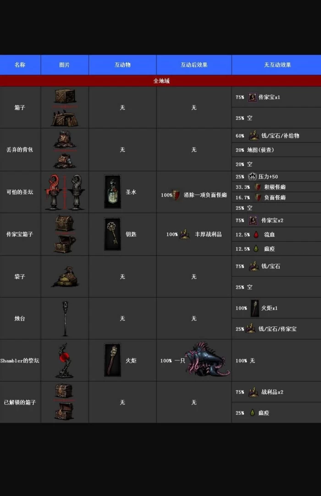Click the red bleed drop icon

256,235
